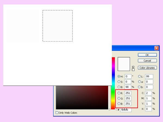The height and width of the screenshot is (122, 163).
Task: Click the R value field showing 251
Action: (128, 93)
